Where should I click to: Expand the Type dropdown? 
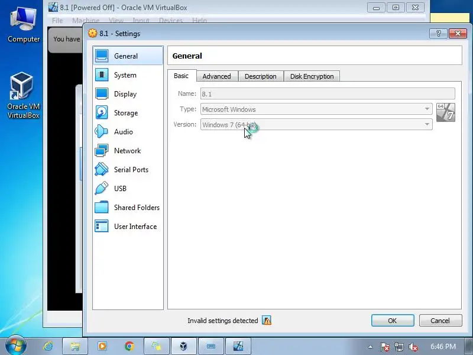427,109
